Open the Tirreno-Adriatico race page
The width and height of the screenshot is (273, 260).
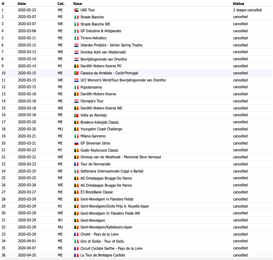(x=93, y=38)
